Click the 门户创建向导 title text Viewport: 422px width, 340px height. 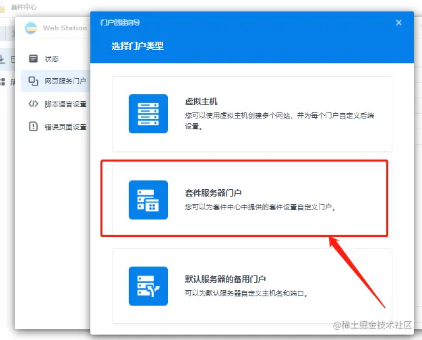click(120, 22)
